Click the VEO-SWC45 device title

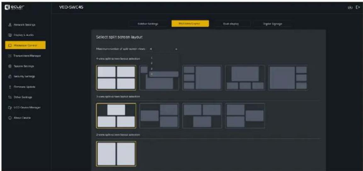click(71, 8)
